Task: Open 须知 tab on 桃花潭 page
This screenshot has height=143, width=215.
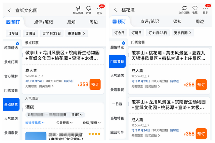Action: tap(177, 21)
